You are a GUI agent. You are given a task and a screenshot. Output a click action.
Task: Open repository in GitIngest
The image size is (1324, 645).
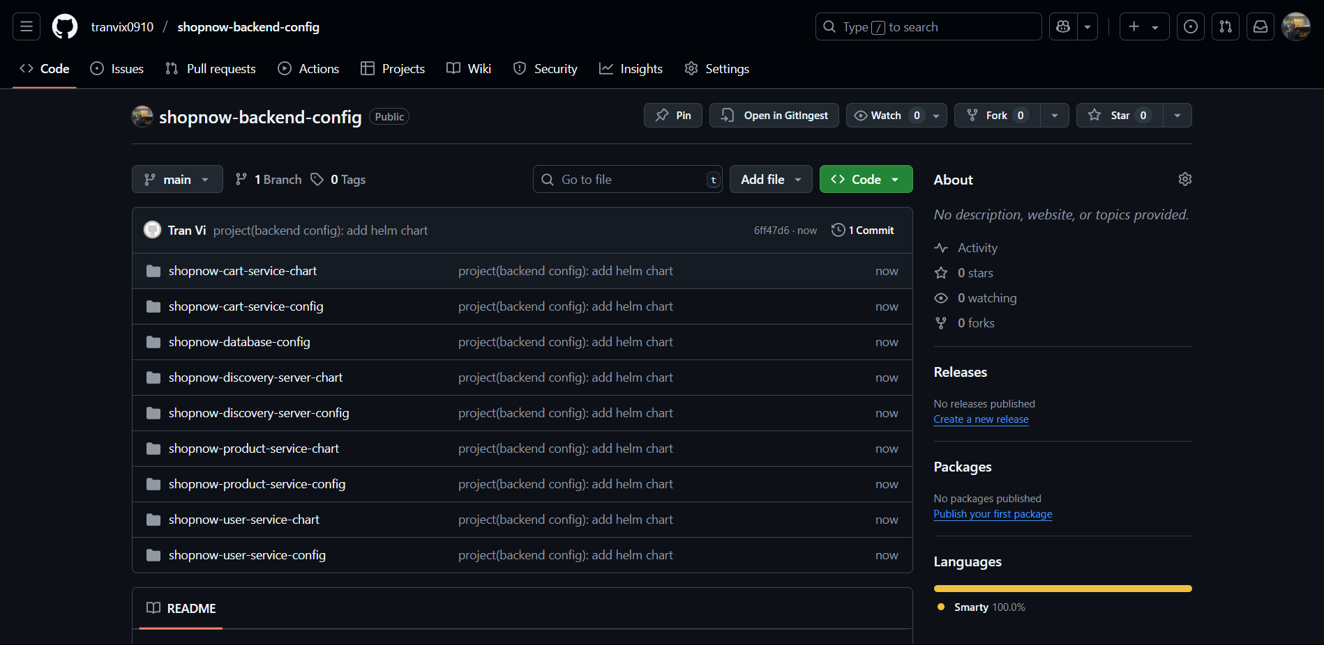point(774,115)
